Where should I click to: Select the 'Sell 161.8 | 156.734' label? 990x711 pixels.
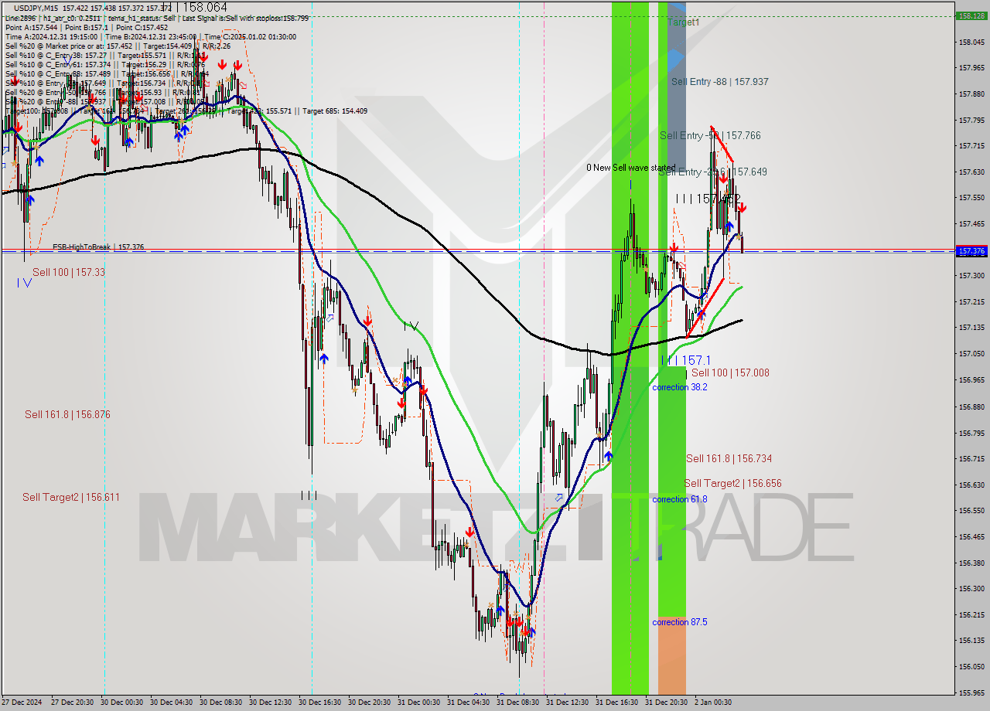729,458
